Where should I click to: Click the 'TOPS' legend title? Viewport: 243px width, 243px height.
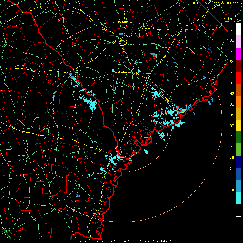237,16
